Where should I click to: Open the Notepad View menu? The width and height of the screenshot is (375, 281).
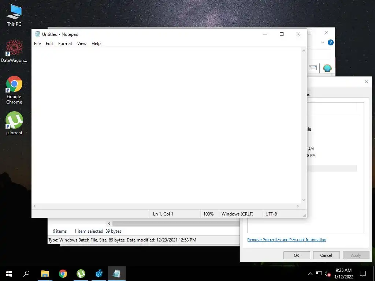[x=82, y=44]
